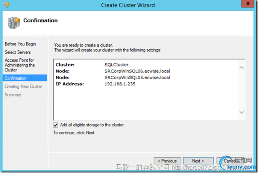Select the SQLCluster name value
Screen dimensions: 258x173
(x=117, y=65)
